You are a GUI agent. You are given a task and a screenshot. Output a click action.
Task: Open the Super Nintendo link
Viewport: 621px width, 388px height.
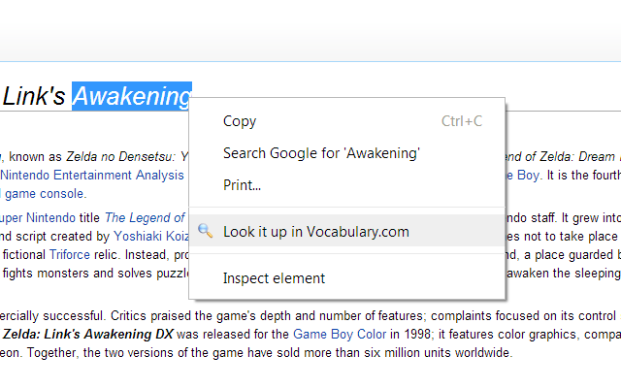38,217
